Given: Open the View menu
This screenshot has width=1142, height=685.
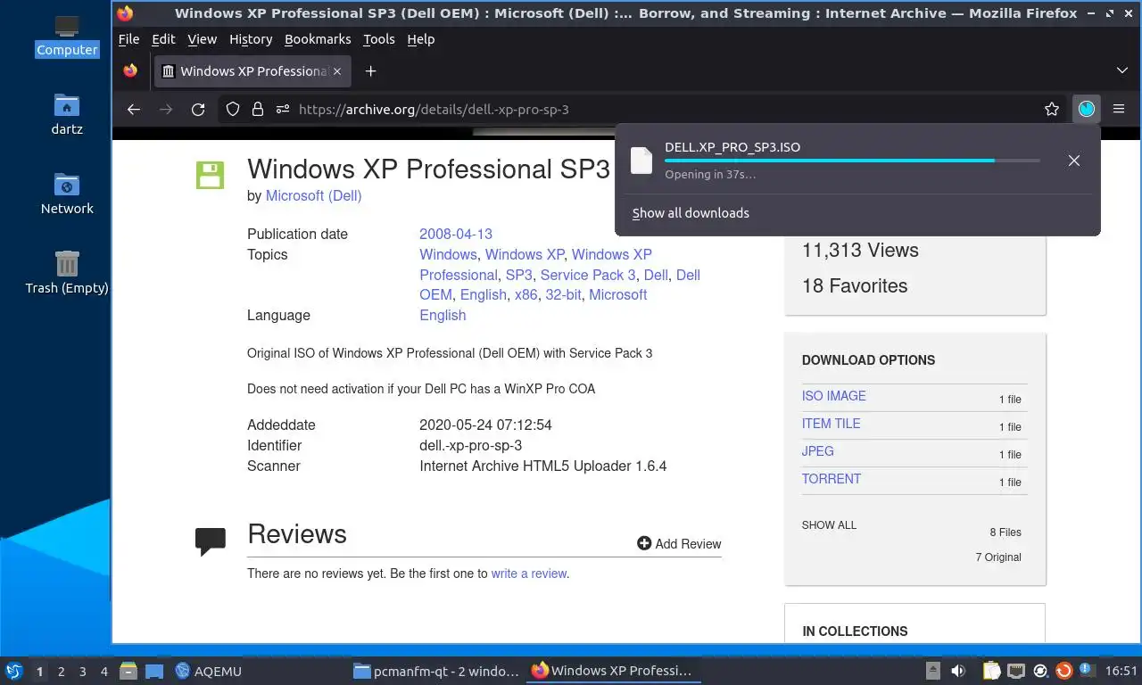Looking at the screenshot, I should 202,39.
